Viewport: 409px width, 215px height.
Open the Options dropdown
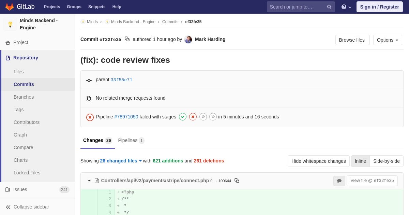(388, 40)
